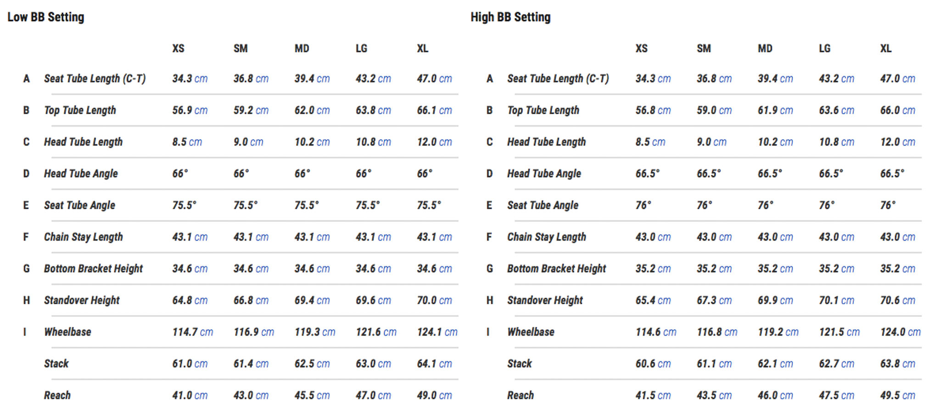Viewport: 940px width, 411px height.
Task: Click the MD column header in Low BB table
Action: [x=302, y=49]
